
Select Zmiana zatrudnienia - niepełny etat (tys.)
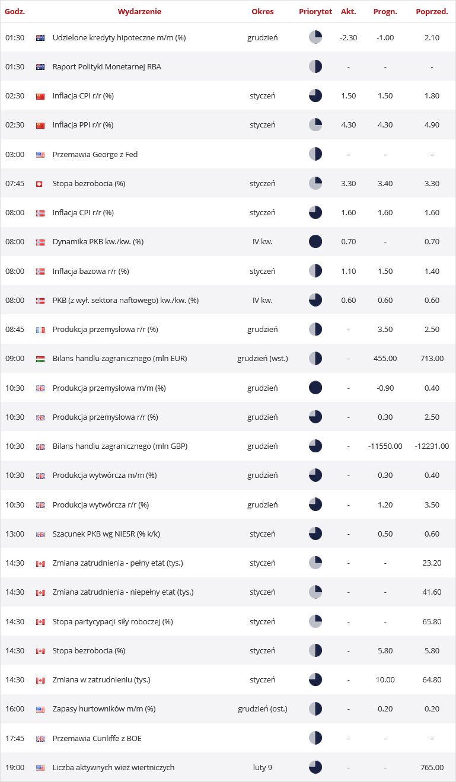coord(123,592)
